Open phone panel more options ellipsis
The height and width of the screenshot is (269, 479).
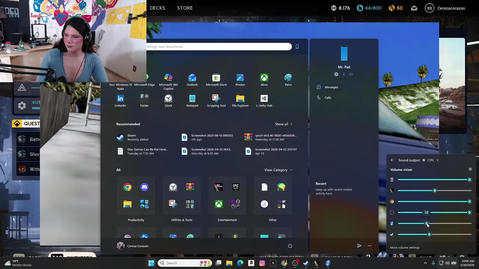pos(369,246)
